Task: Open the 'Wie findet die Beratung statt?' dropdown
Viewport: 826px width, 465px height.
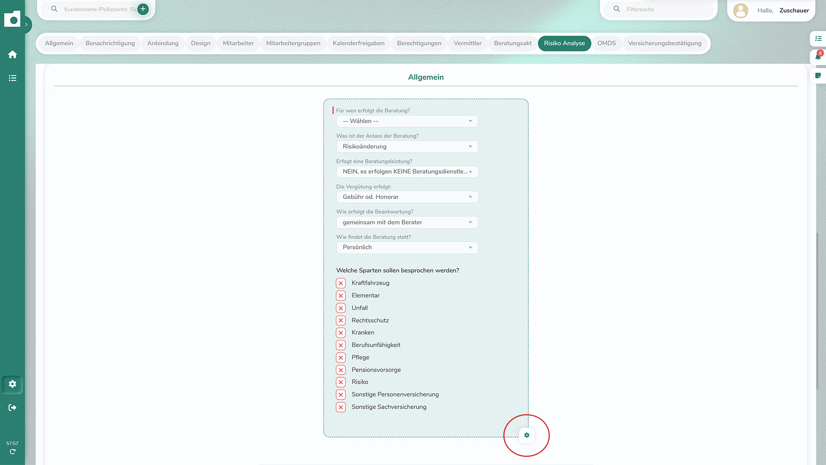Action: coord(407,247)
